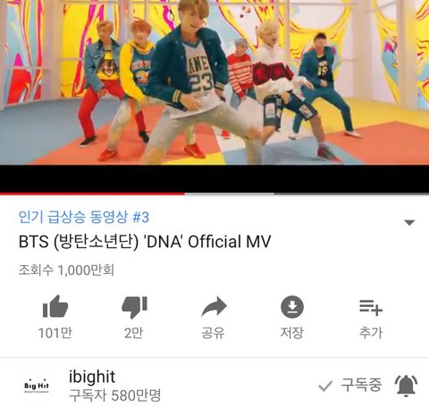The height and width of the screenshot is (415, 429).
Task: Open the ibighit channel name
Action: point(92,377)
